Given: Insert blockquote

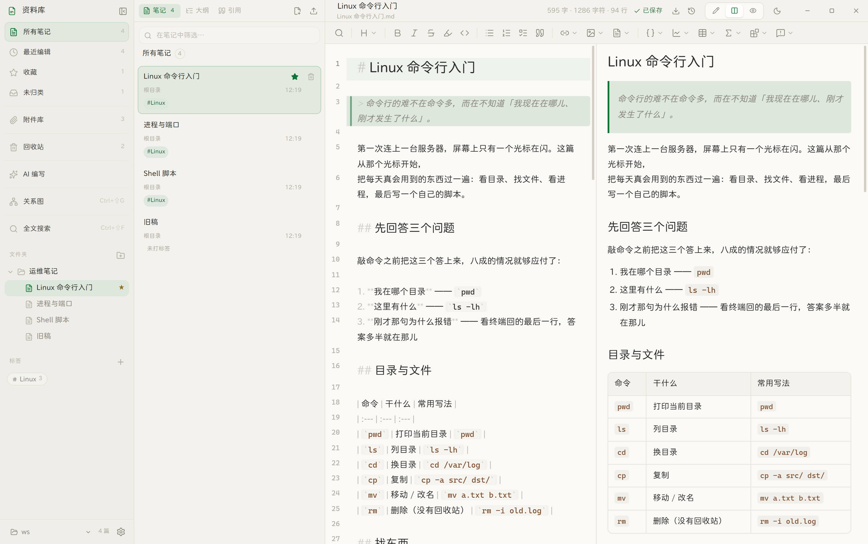Looking at the screenshot, I should click(540, 33).
